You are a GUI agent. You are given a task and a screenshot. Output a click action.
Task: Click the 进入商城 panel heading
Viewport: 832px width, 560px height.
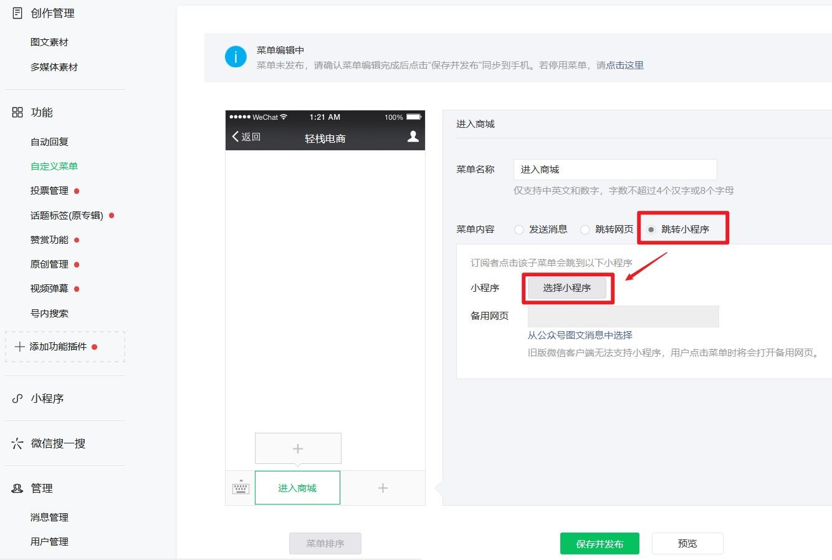point(476,124)
